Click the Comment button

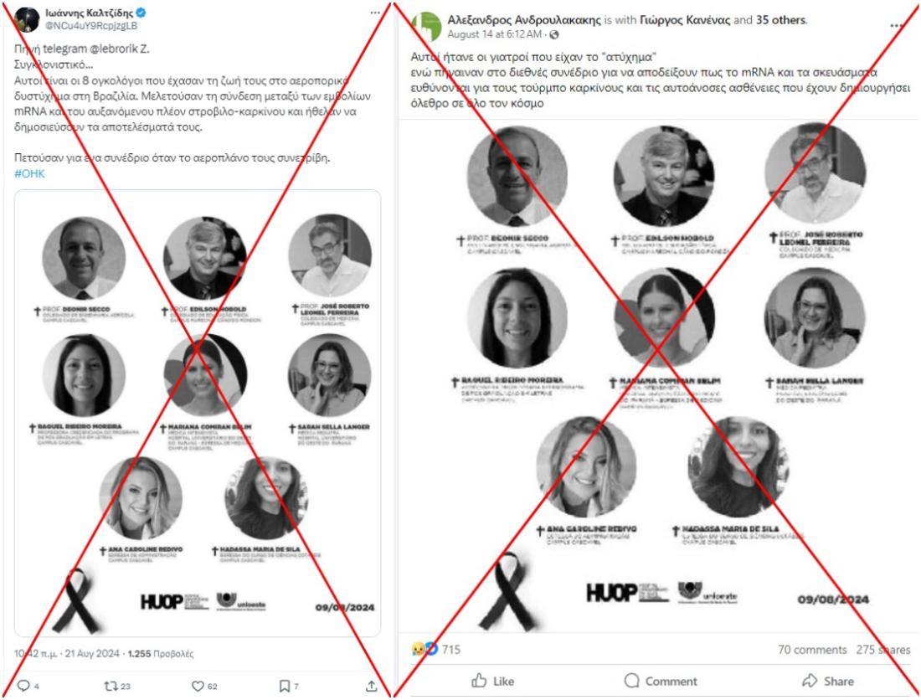point(661,681)
